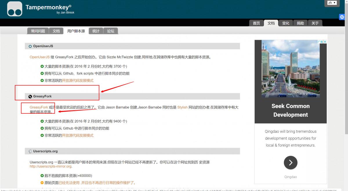This screenshot has width=348, height=191.
Task: Click the Userscripts.org section header icon
Action: (30, 151)
